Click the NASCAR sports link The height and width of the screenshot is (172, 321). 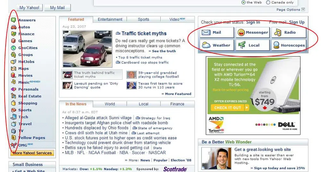pos(157,152)
